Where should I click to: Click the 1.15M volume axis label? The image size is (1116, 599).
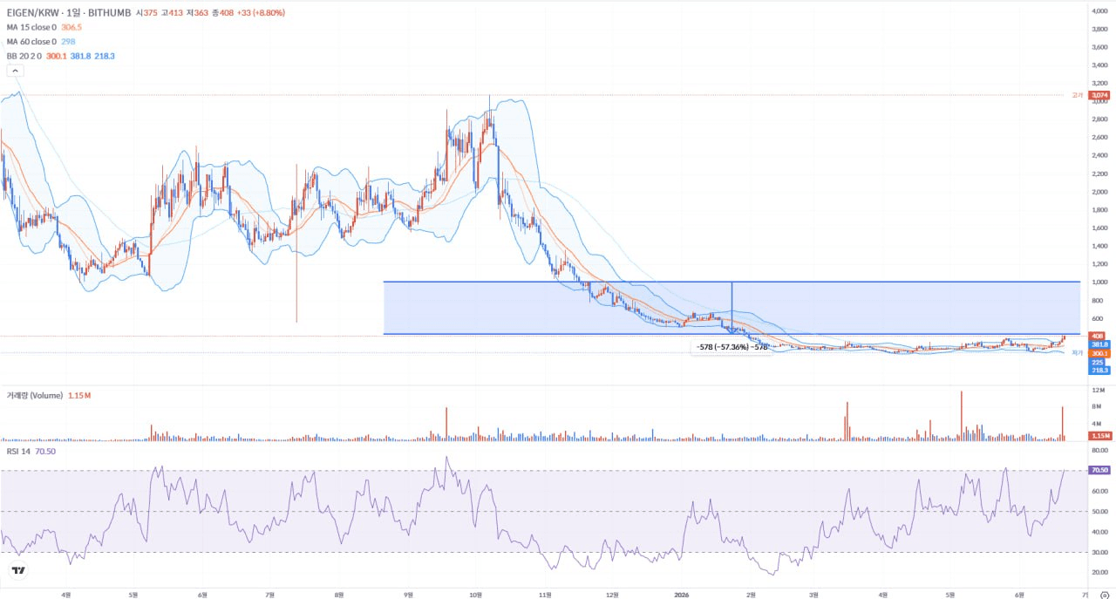pos(1099,435)
